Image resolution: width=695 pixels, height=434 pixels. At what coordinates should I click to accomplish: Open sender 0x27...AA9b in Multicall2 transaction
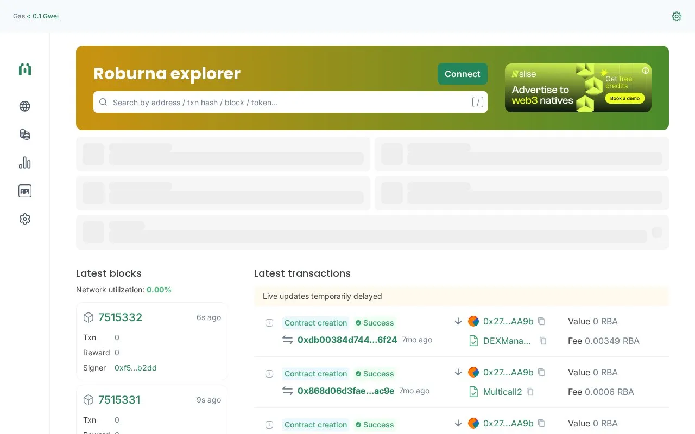[508, 372]
